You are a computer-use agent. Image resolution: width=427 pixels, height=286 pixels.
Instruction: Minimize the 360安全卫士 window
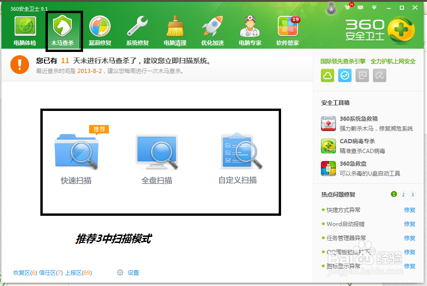[x=389, y=8]
